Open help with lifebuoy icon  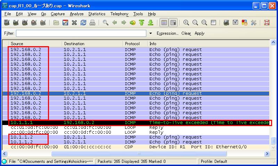coord(267,23)
